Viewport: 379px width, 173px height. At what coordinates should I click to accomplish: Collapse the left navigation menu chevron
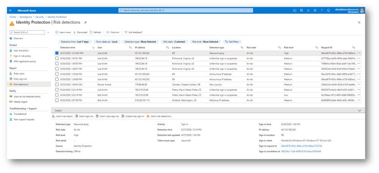(48, 32)
